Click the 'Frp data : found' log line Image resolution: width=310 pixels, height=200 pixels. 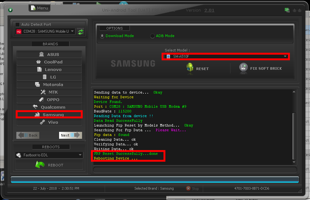[112, 135]
